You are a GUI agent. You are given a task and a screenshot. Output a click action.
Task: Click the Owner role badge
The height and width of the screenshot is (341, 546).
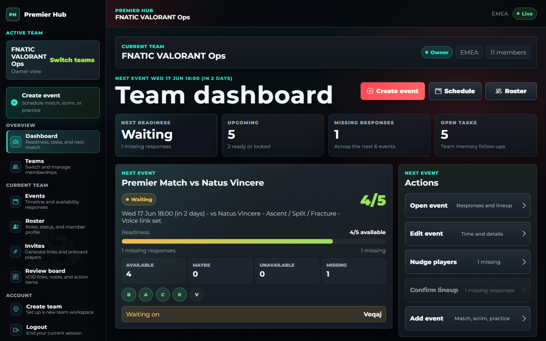point(437,52)
